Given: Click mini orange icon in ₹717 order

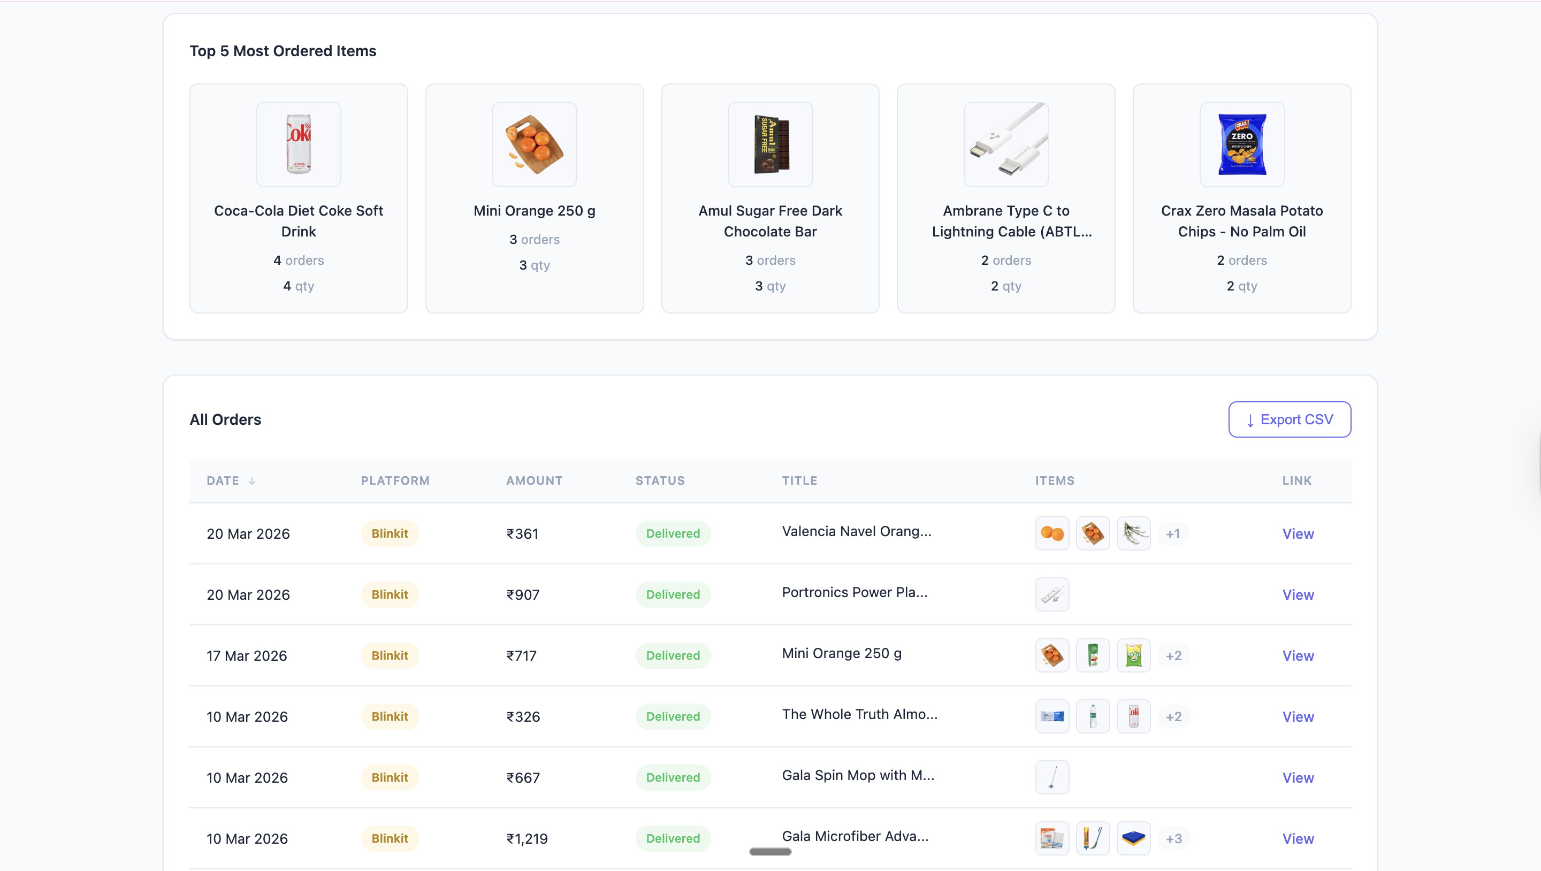Looking at the screenshot, I should 1051,655.
